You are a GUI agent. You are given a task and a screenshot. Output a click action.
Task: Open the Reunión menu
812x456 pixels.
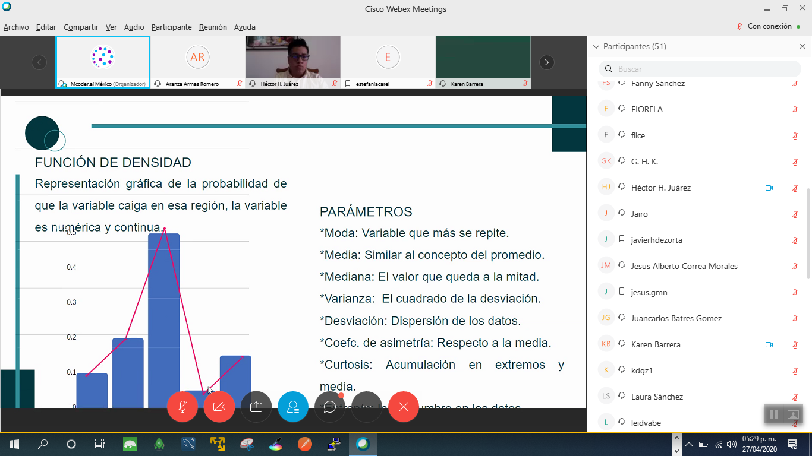pos(213,27)
